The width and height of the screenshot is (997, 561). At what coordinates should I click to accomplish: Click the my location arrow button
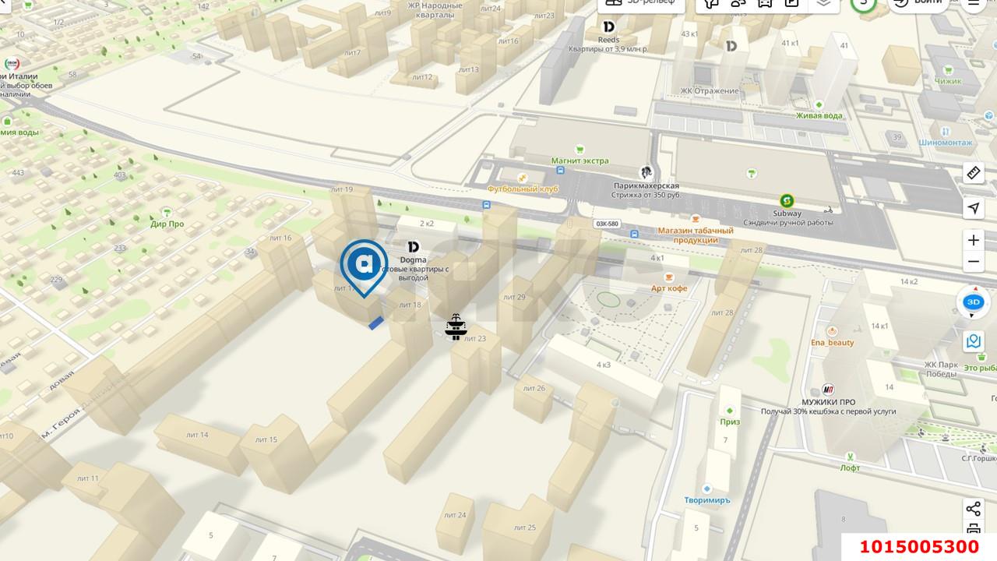coord(974,208)
